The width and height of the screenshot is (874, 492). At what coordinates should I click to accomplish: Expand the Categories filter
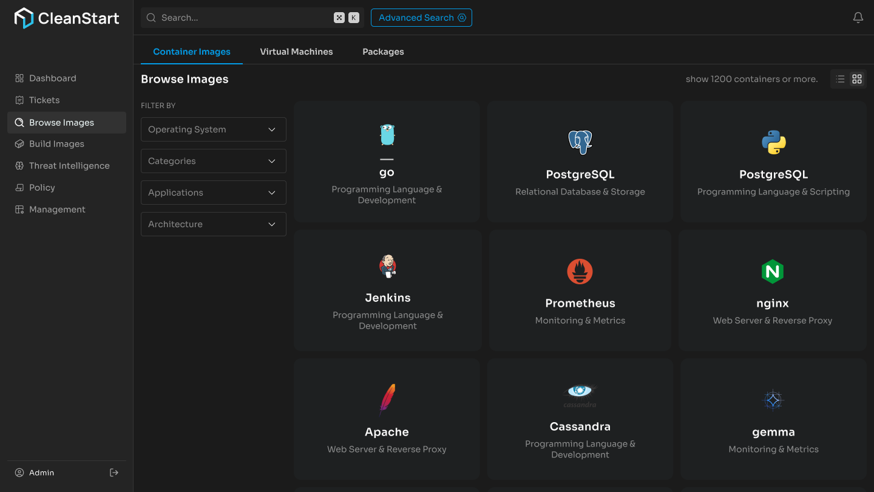pyautogui.click(x=214, y=161)
